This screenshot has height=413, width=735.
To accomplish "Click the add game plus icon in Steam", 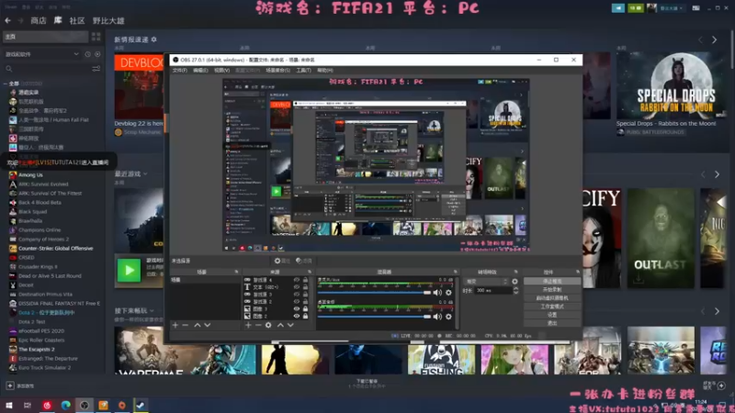I will click(x=10, y=385).
